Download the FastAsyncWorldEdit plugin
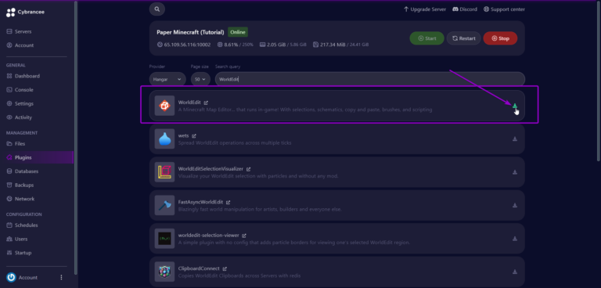The height and width of the screenshot is (288, 601). [x=515, y=205]
